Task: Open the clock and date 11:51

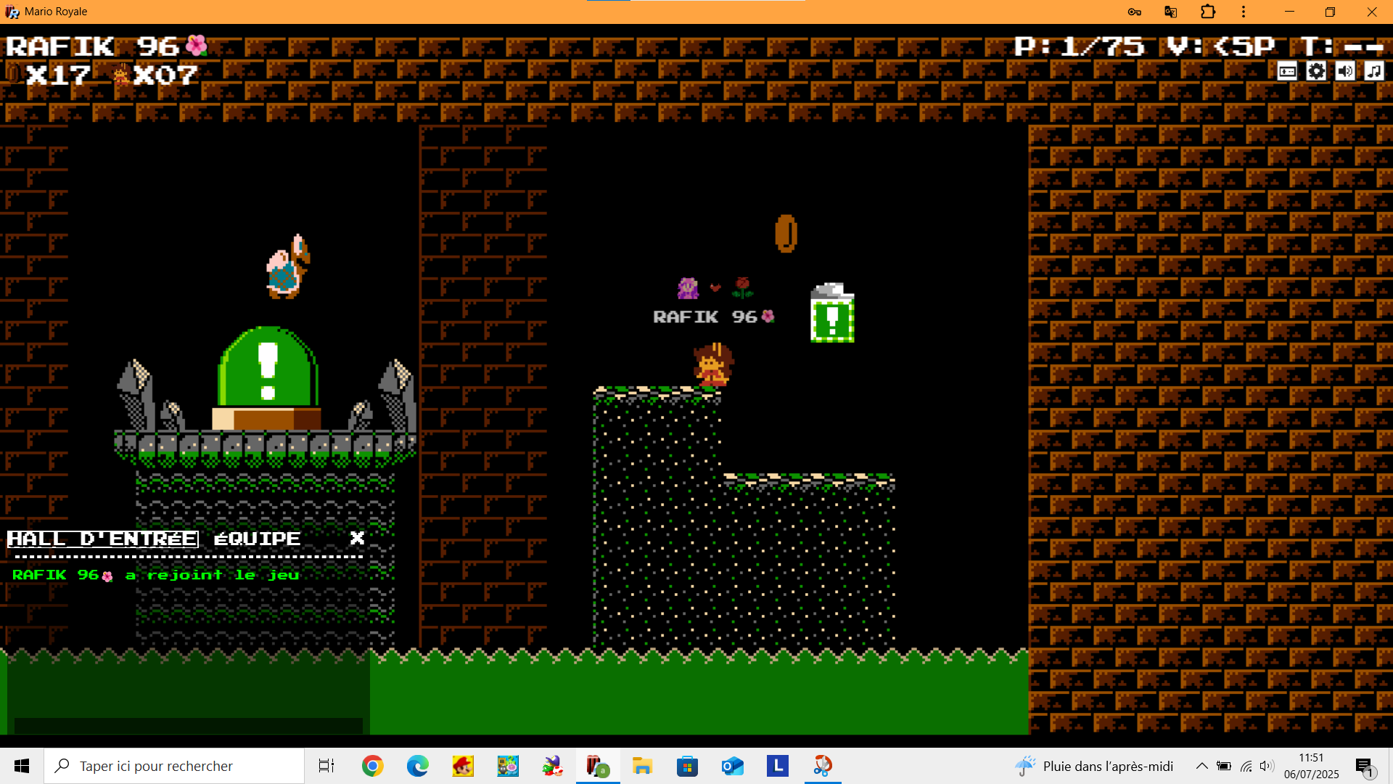Action: click(x=1311, y=766)
